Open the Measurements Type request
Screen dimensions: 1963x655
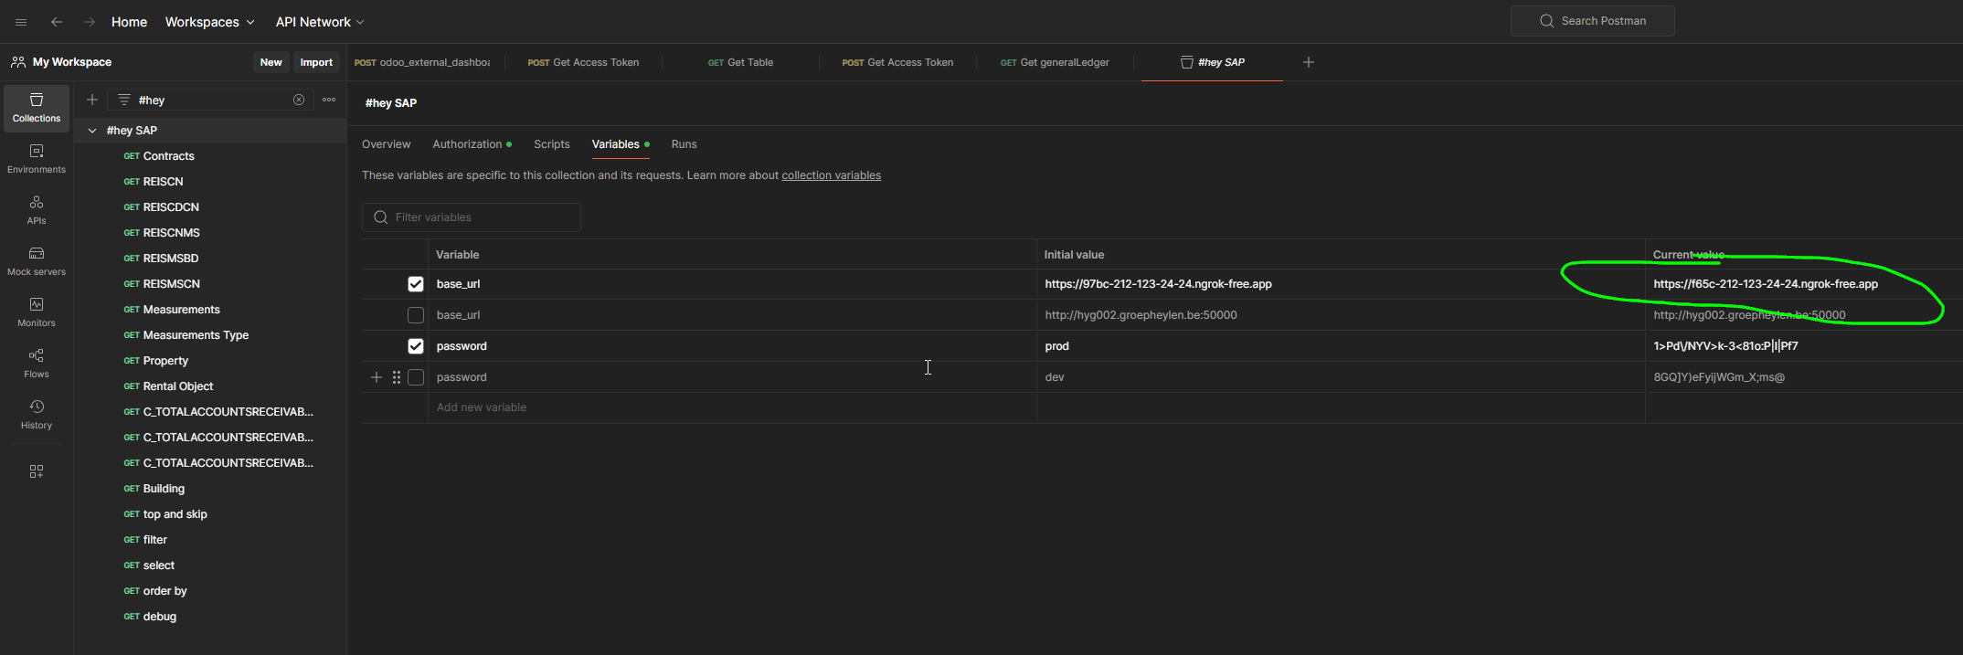[196, 335]
